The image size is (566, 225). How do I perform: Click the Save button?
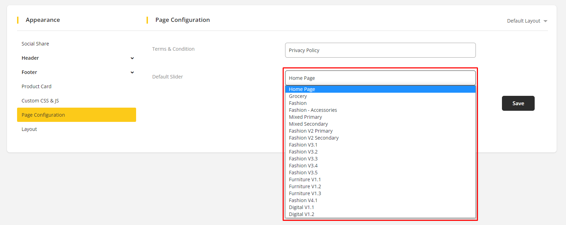coord(518,103)
